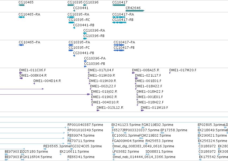This screenshot has width=228, height=161.
Task: Click protein label CG10396-PB
Action: [x=95, y=64]
